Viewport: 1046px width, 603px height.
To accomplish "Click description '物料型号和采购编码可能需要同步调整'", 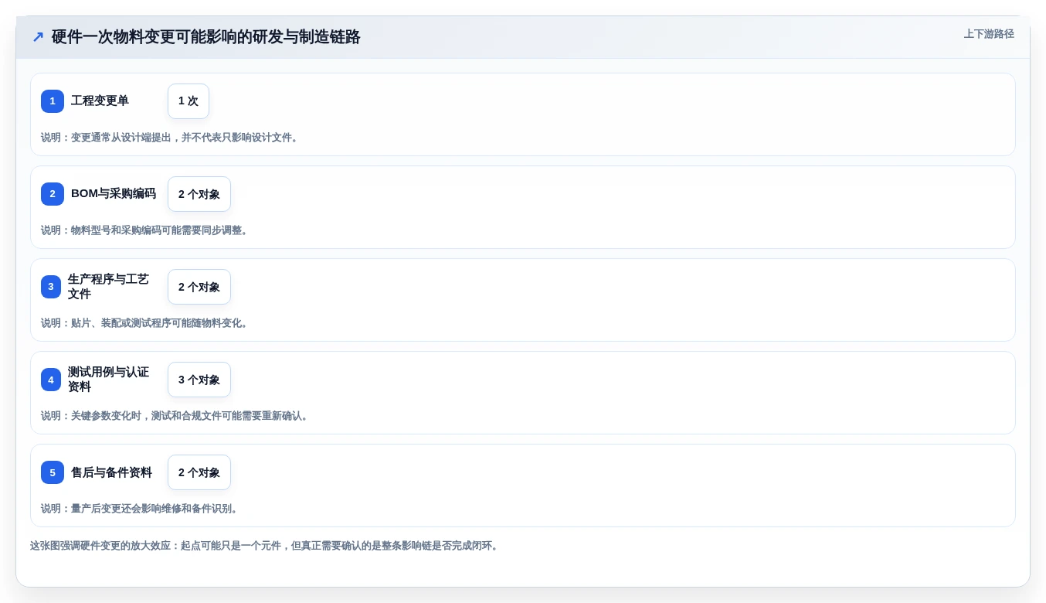I will pos(145,230).
